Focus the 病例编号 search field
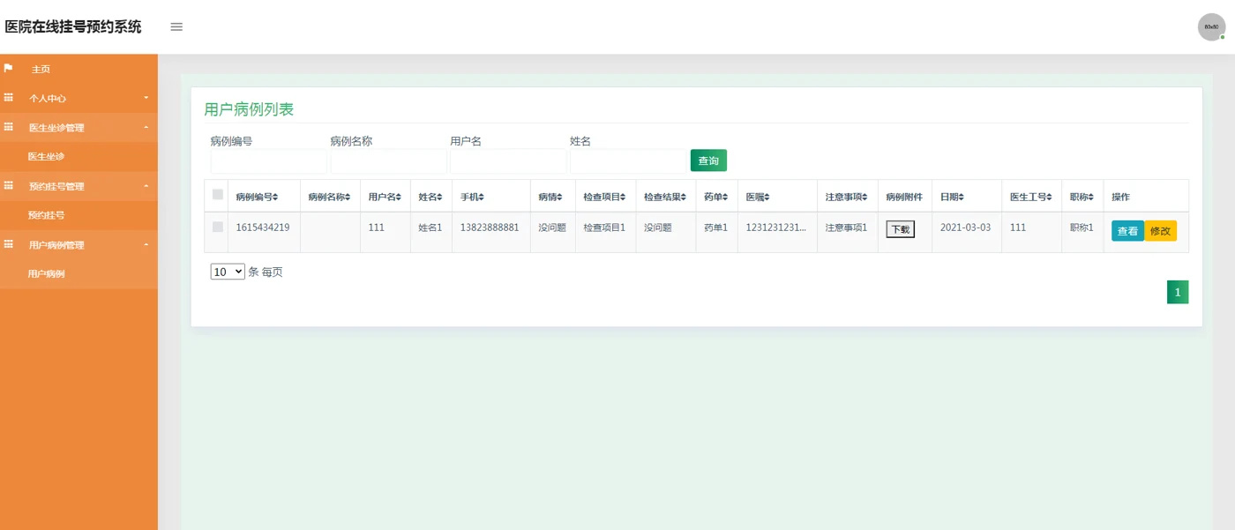Image resolution: width=1235 pixels, height=530 pixels. (269, 161)
